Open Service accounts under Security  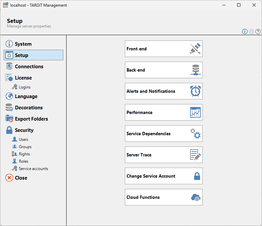coord(33,169)
